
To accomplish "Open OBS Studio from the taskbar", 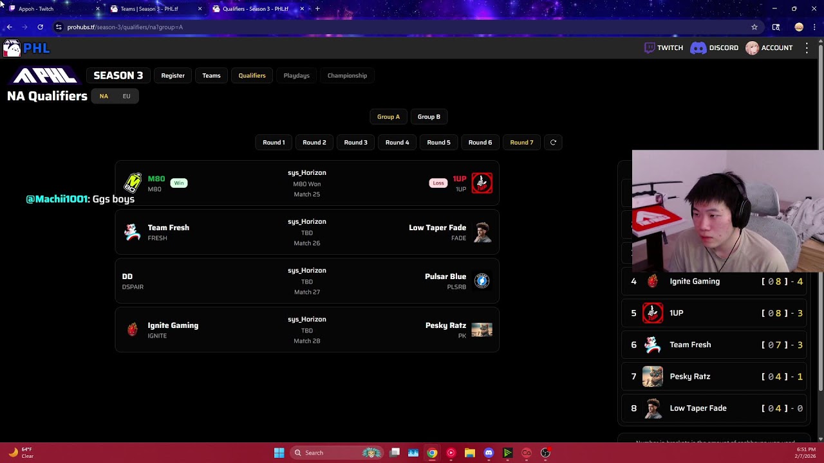I will 545,453.
